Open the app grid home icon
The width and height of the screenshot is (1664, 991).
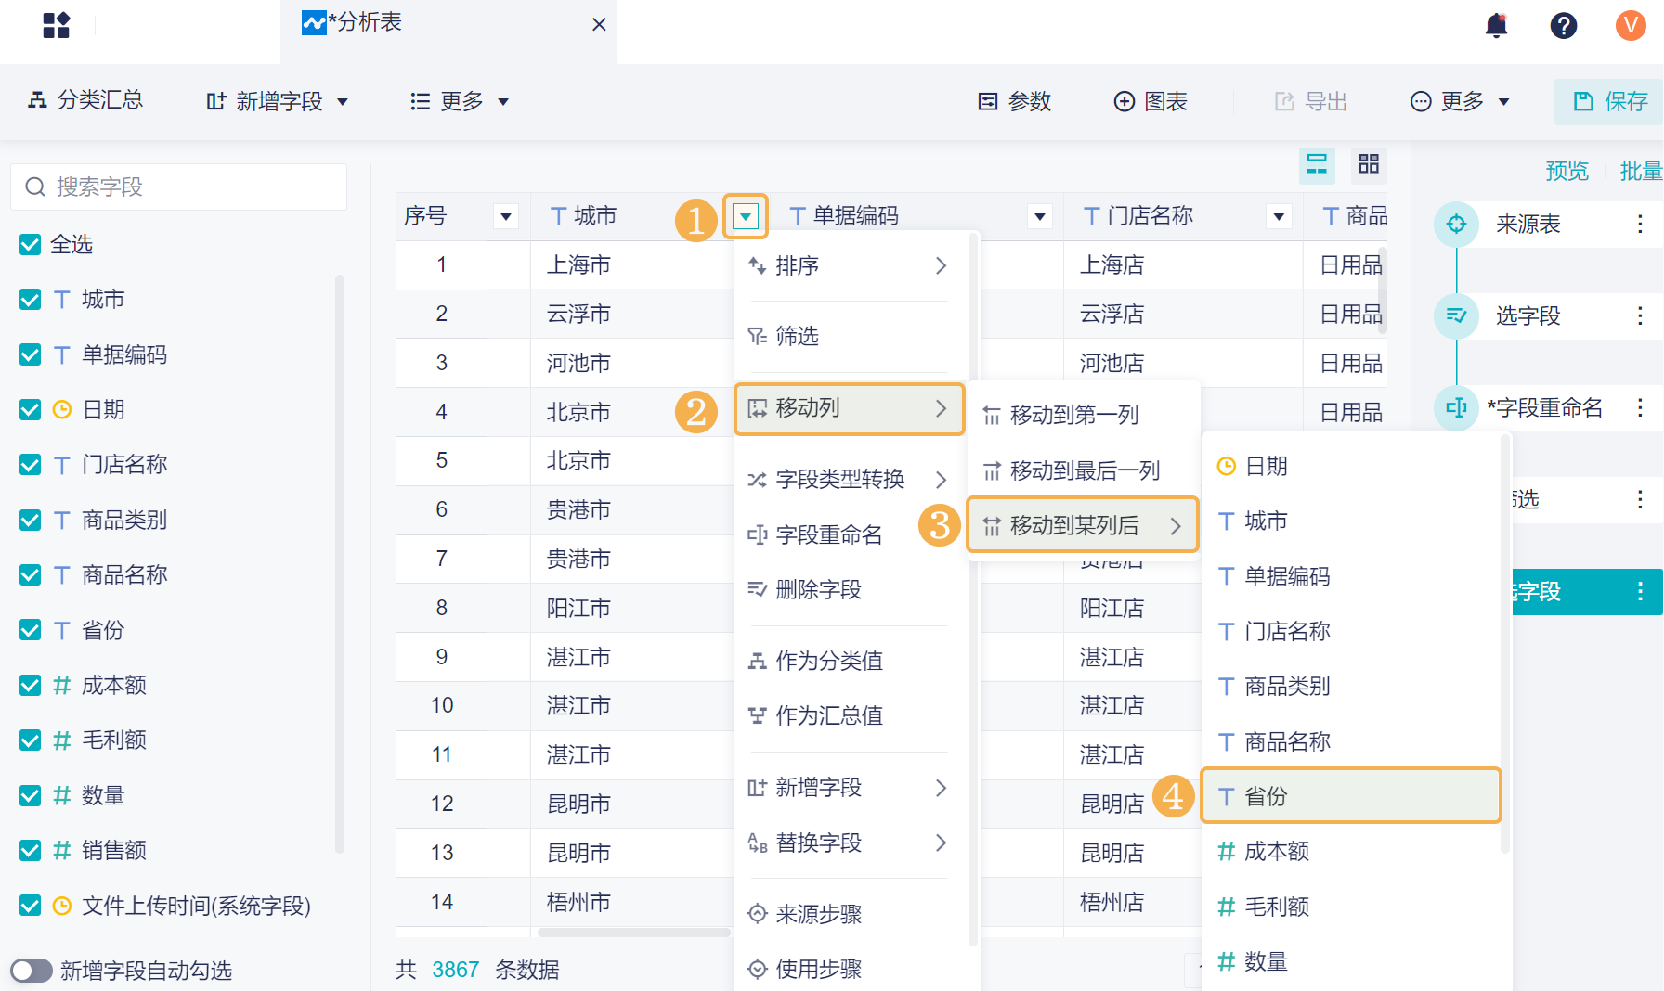(x=57, y=25)
